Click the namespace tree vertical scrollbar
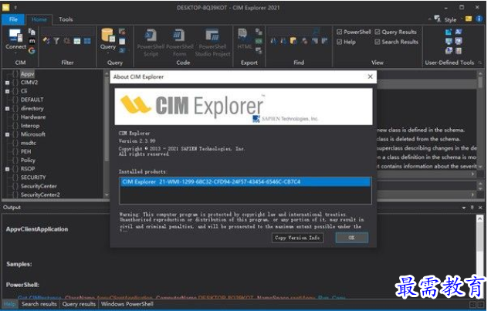 tap(107, 134)
